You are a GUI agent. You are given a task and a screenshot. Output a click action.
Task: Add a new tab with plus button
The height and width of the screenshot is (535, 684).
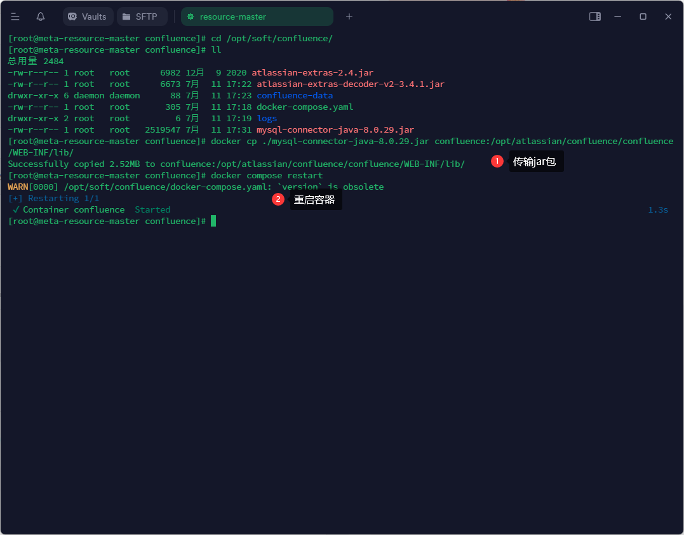click(x=349, y=17)
